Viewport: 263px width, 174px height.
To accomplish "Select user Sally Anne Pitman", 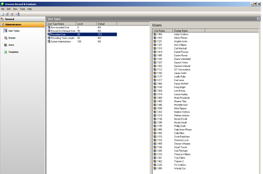I will click(x=183, y=130).
